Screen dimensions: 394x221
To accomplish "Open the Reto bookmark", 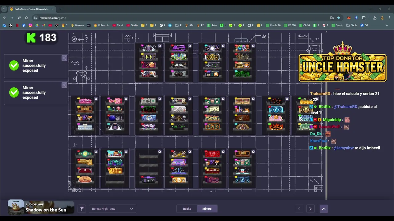I will [x=212, y=25].
